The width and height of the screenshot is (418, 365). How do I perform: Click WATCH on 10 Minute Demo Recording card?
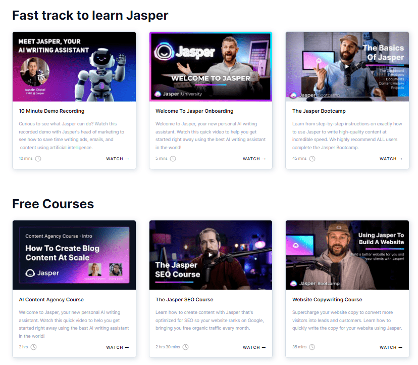click(118, 159)
